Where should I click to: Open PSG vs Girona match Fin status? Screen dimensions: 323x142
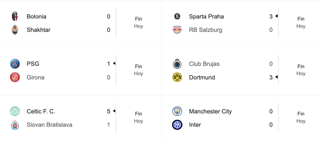(x=138, y=66)
